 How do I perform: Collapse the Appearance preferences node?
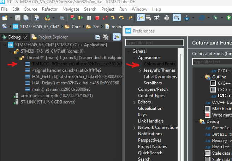(134, 58)
